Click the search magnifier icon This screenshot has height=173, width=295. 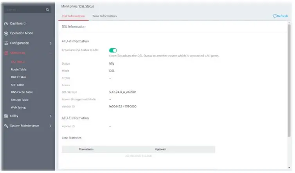[47, 10]
